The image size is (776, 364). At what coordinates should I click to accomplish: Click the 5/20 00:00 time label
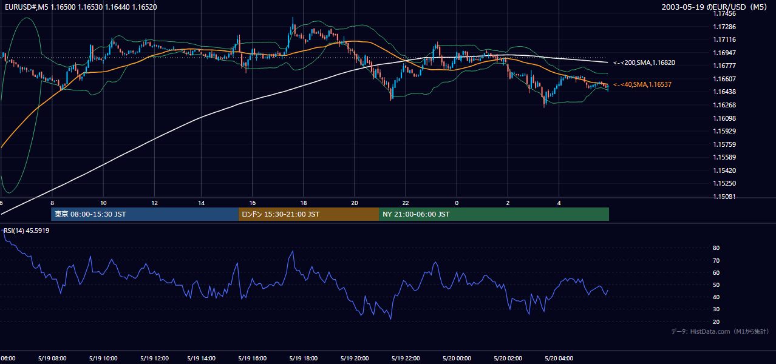(x=457, y=359)
